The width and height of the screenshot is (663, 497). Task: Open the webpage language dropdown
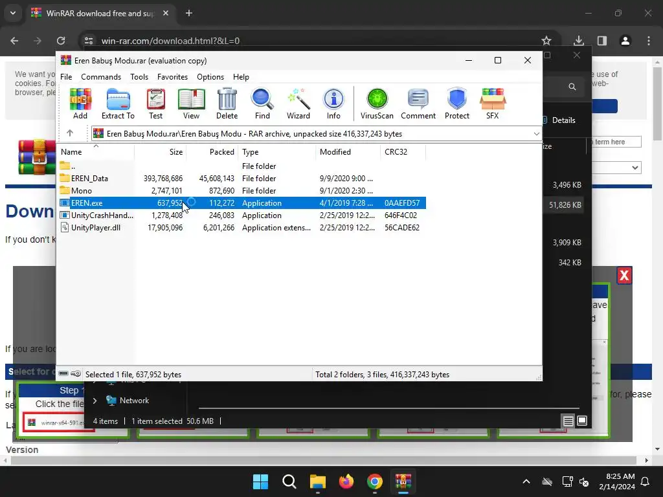pos(616,168)
